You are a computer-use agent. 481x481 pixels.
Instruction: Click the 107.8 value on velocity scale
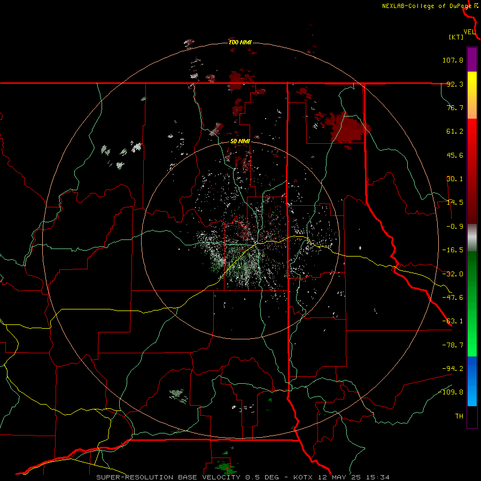point(453,60)
